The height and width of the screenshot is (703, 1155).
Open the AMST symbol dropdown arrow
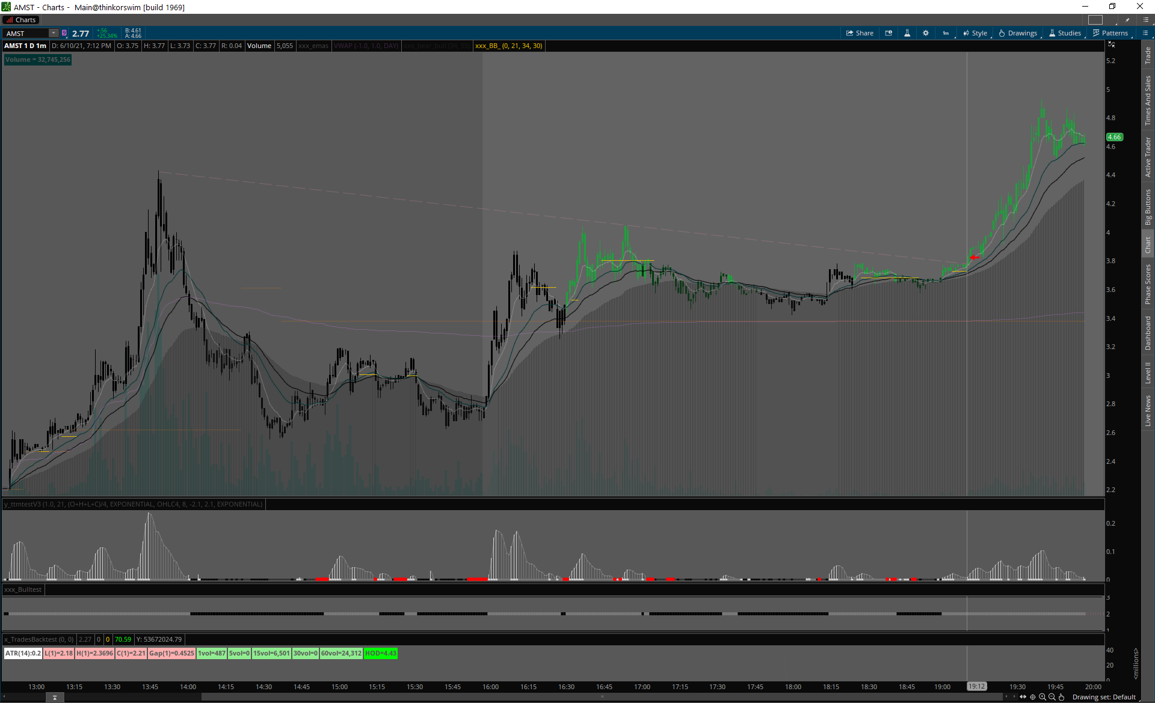[x=54, y=33]
